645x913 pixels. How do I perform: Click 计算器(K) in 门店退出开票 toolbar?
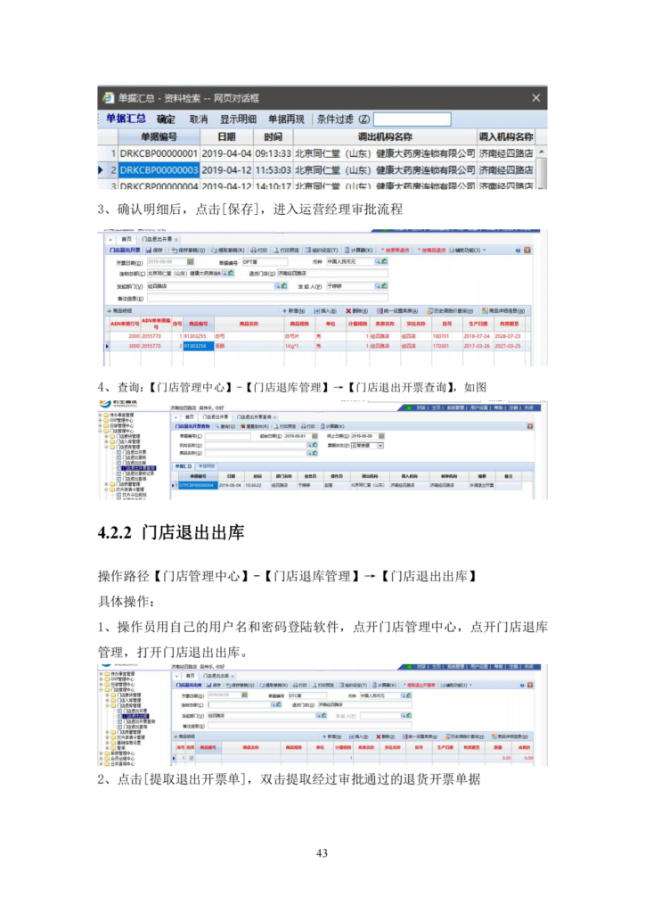359,250
